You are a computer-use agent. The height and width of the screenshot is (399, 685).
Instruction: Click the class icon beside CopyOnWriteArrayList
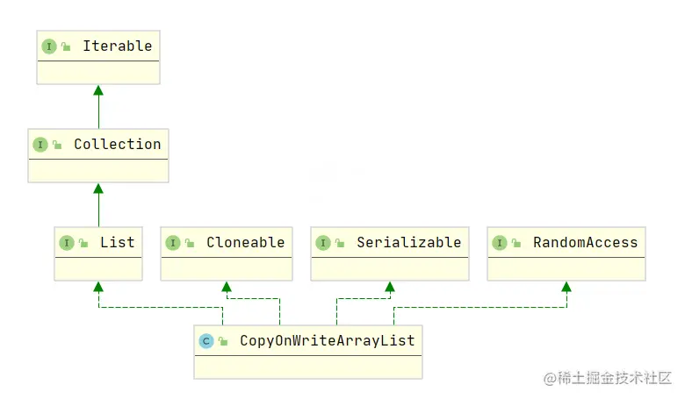pyautogui.click(x=206, y=341)
